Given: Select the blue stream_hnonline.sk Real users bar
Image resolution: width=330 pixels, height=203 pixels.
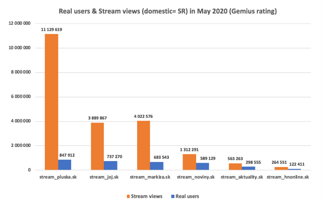Looking at the screenshot, I should pos(294,169).
